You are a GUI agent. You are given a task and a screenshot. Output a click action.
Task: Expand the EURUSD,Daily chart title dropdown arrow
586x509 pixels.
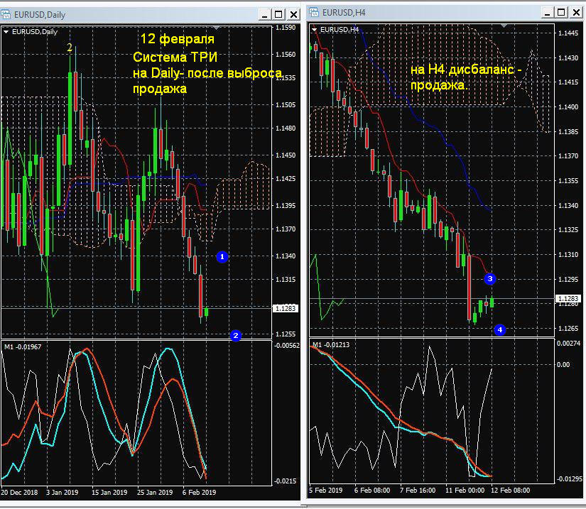[x=6, y=32]
